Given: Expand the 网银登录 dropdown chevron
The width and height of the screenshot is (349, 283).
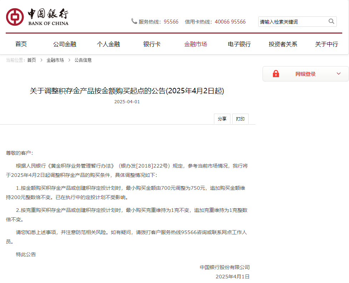Looking at the screenshot, I should pyautogui.click(x=338, y=74).
